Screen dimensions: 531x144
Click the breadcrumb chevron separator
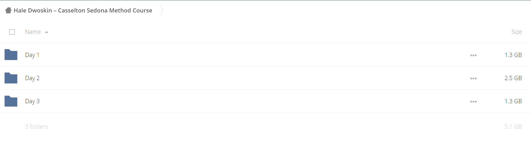(x=161, y=10)
